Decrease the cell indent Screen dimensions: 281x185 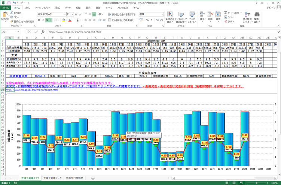[x=100, y=20]
